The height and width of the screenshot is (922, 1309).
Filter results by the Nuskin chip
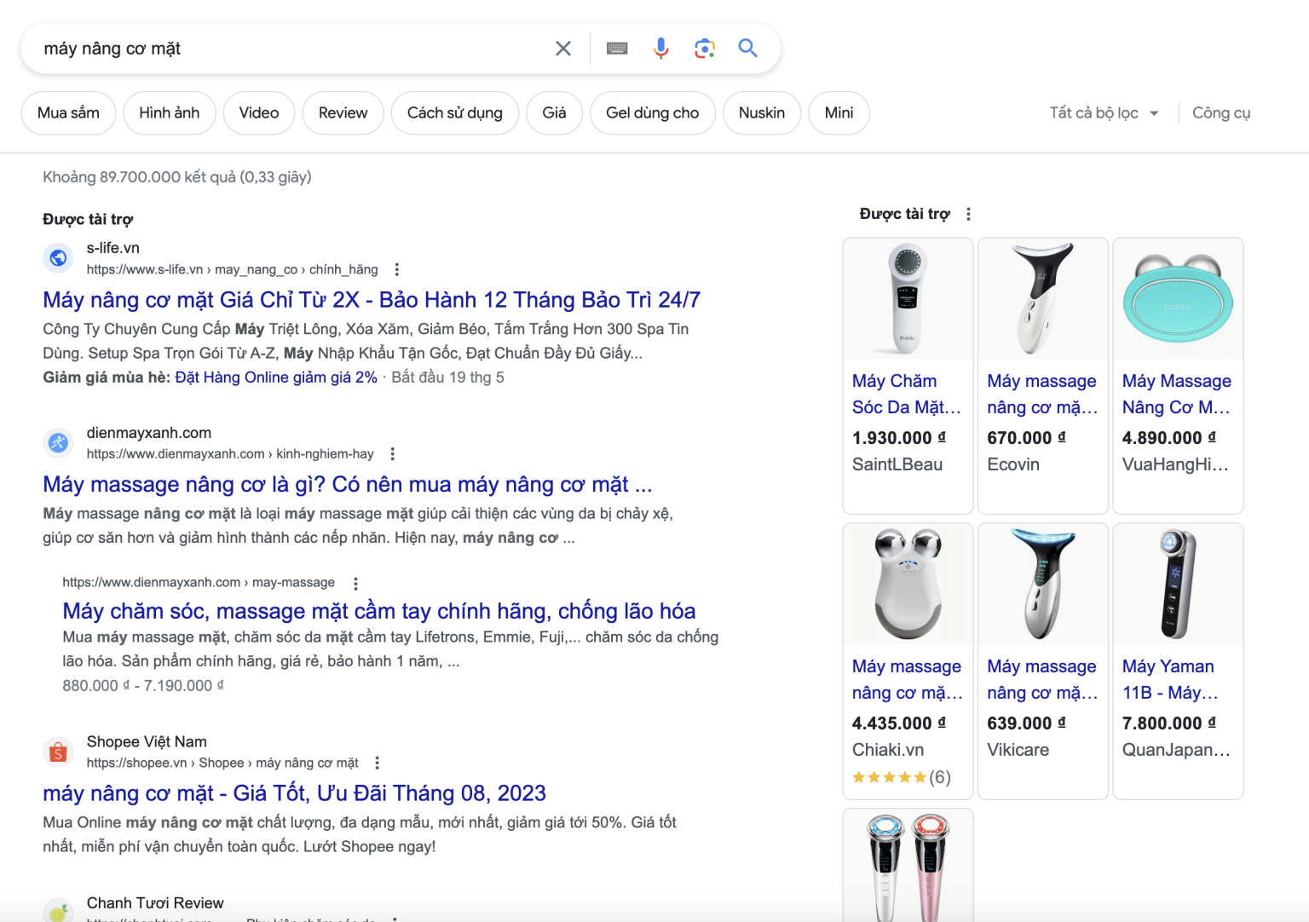tap(761, 112)
